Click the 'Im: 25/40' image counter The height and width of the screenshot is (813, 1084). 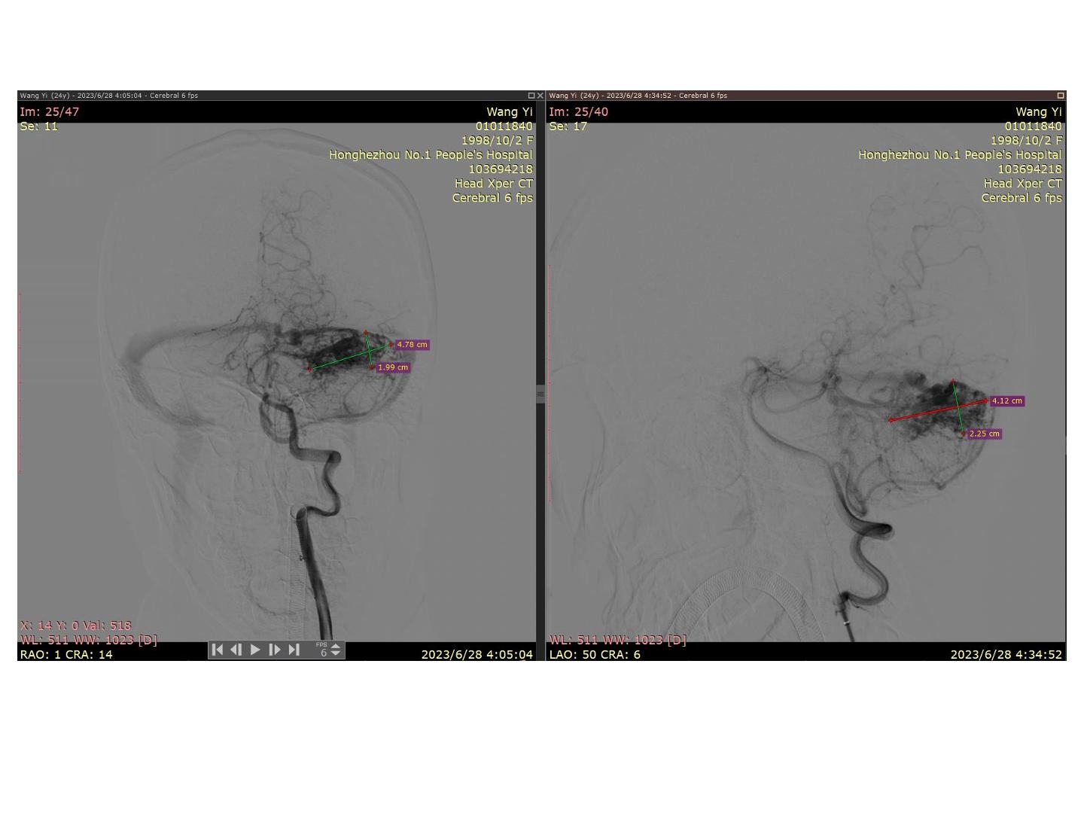(579, 111)
